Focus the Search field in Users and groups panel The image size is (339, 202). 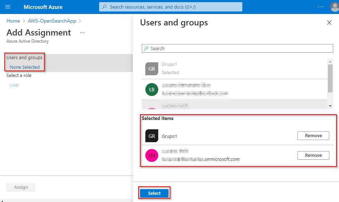point(237,48)
